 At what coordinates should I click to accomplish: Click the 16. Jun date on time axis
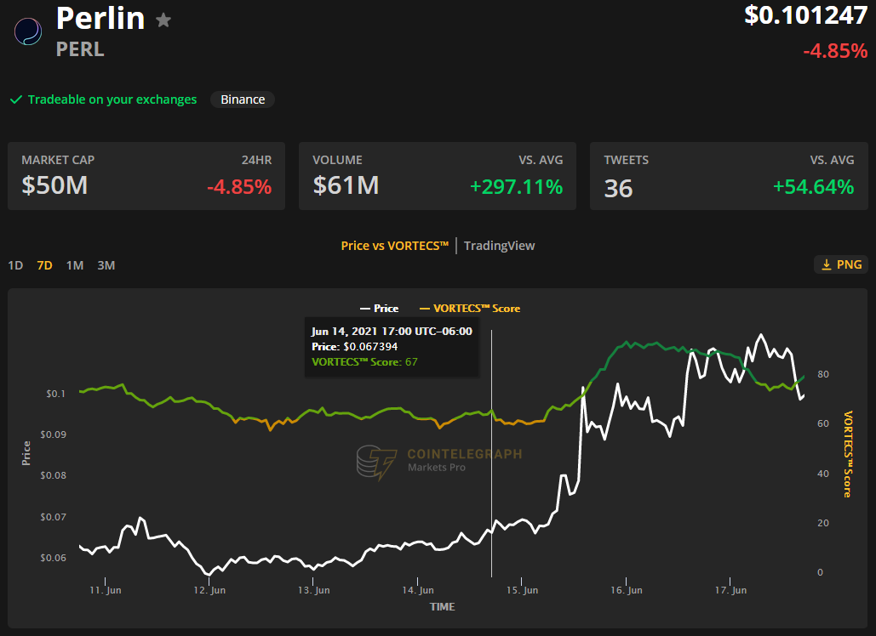click(x=627, y=590)
